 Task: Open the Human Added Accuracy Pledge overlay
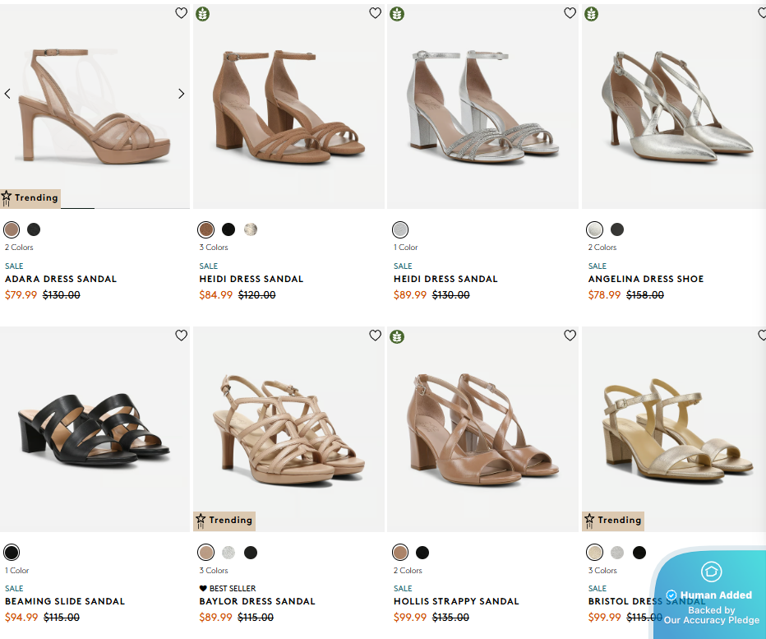pos(708,593)
